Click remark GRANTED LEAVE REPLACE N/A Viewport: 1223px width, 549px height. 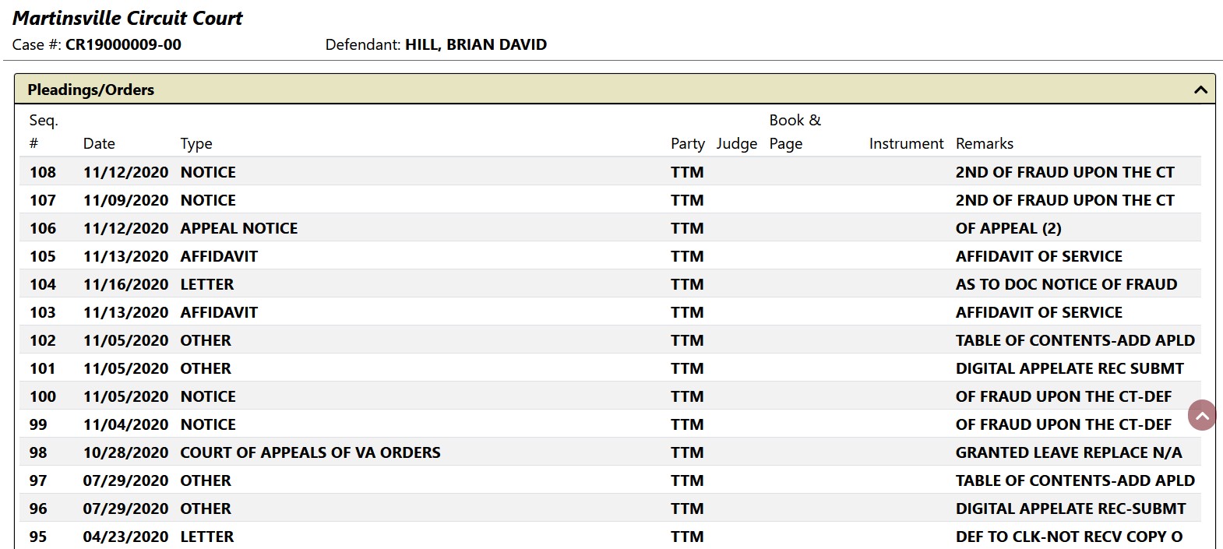pos(1069,452)
